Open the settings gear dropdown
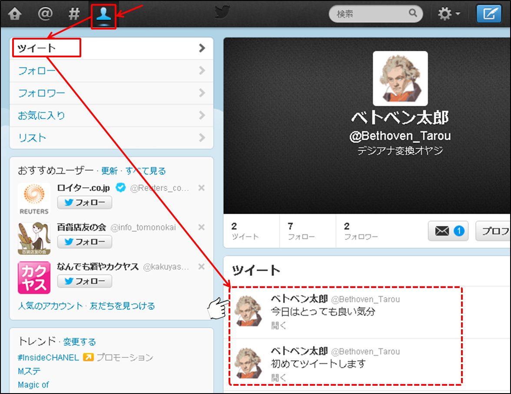This screenshot has width=511, height=394. pos(449,14)
